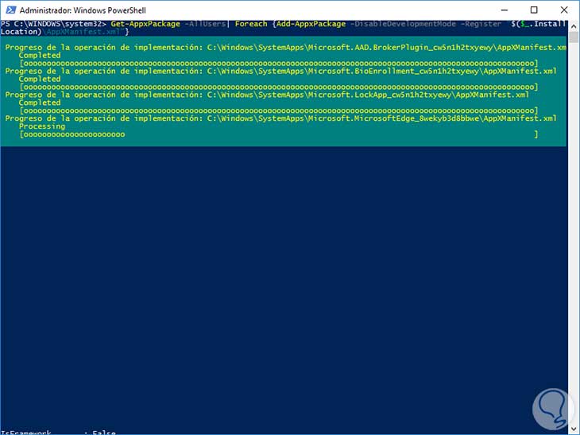Screen dimensions: 580x435
Task: Click the -Register parameter text
Action: [481, 24]
